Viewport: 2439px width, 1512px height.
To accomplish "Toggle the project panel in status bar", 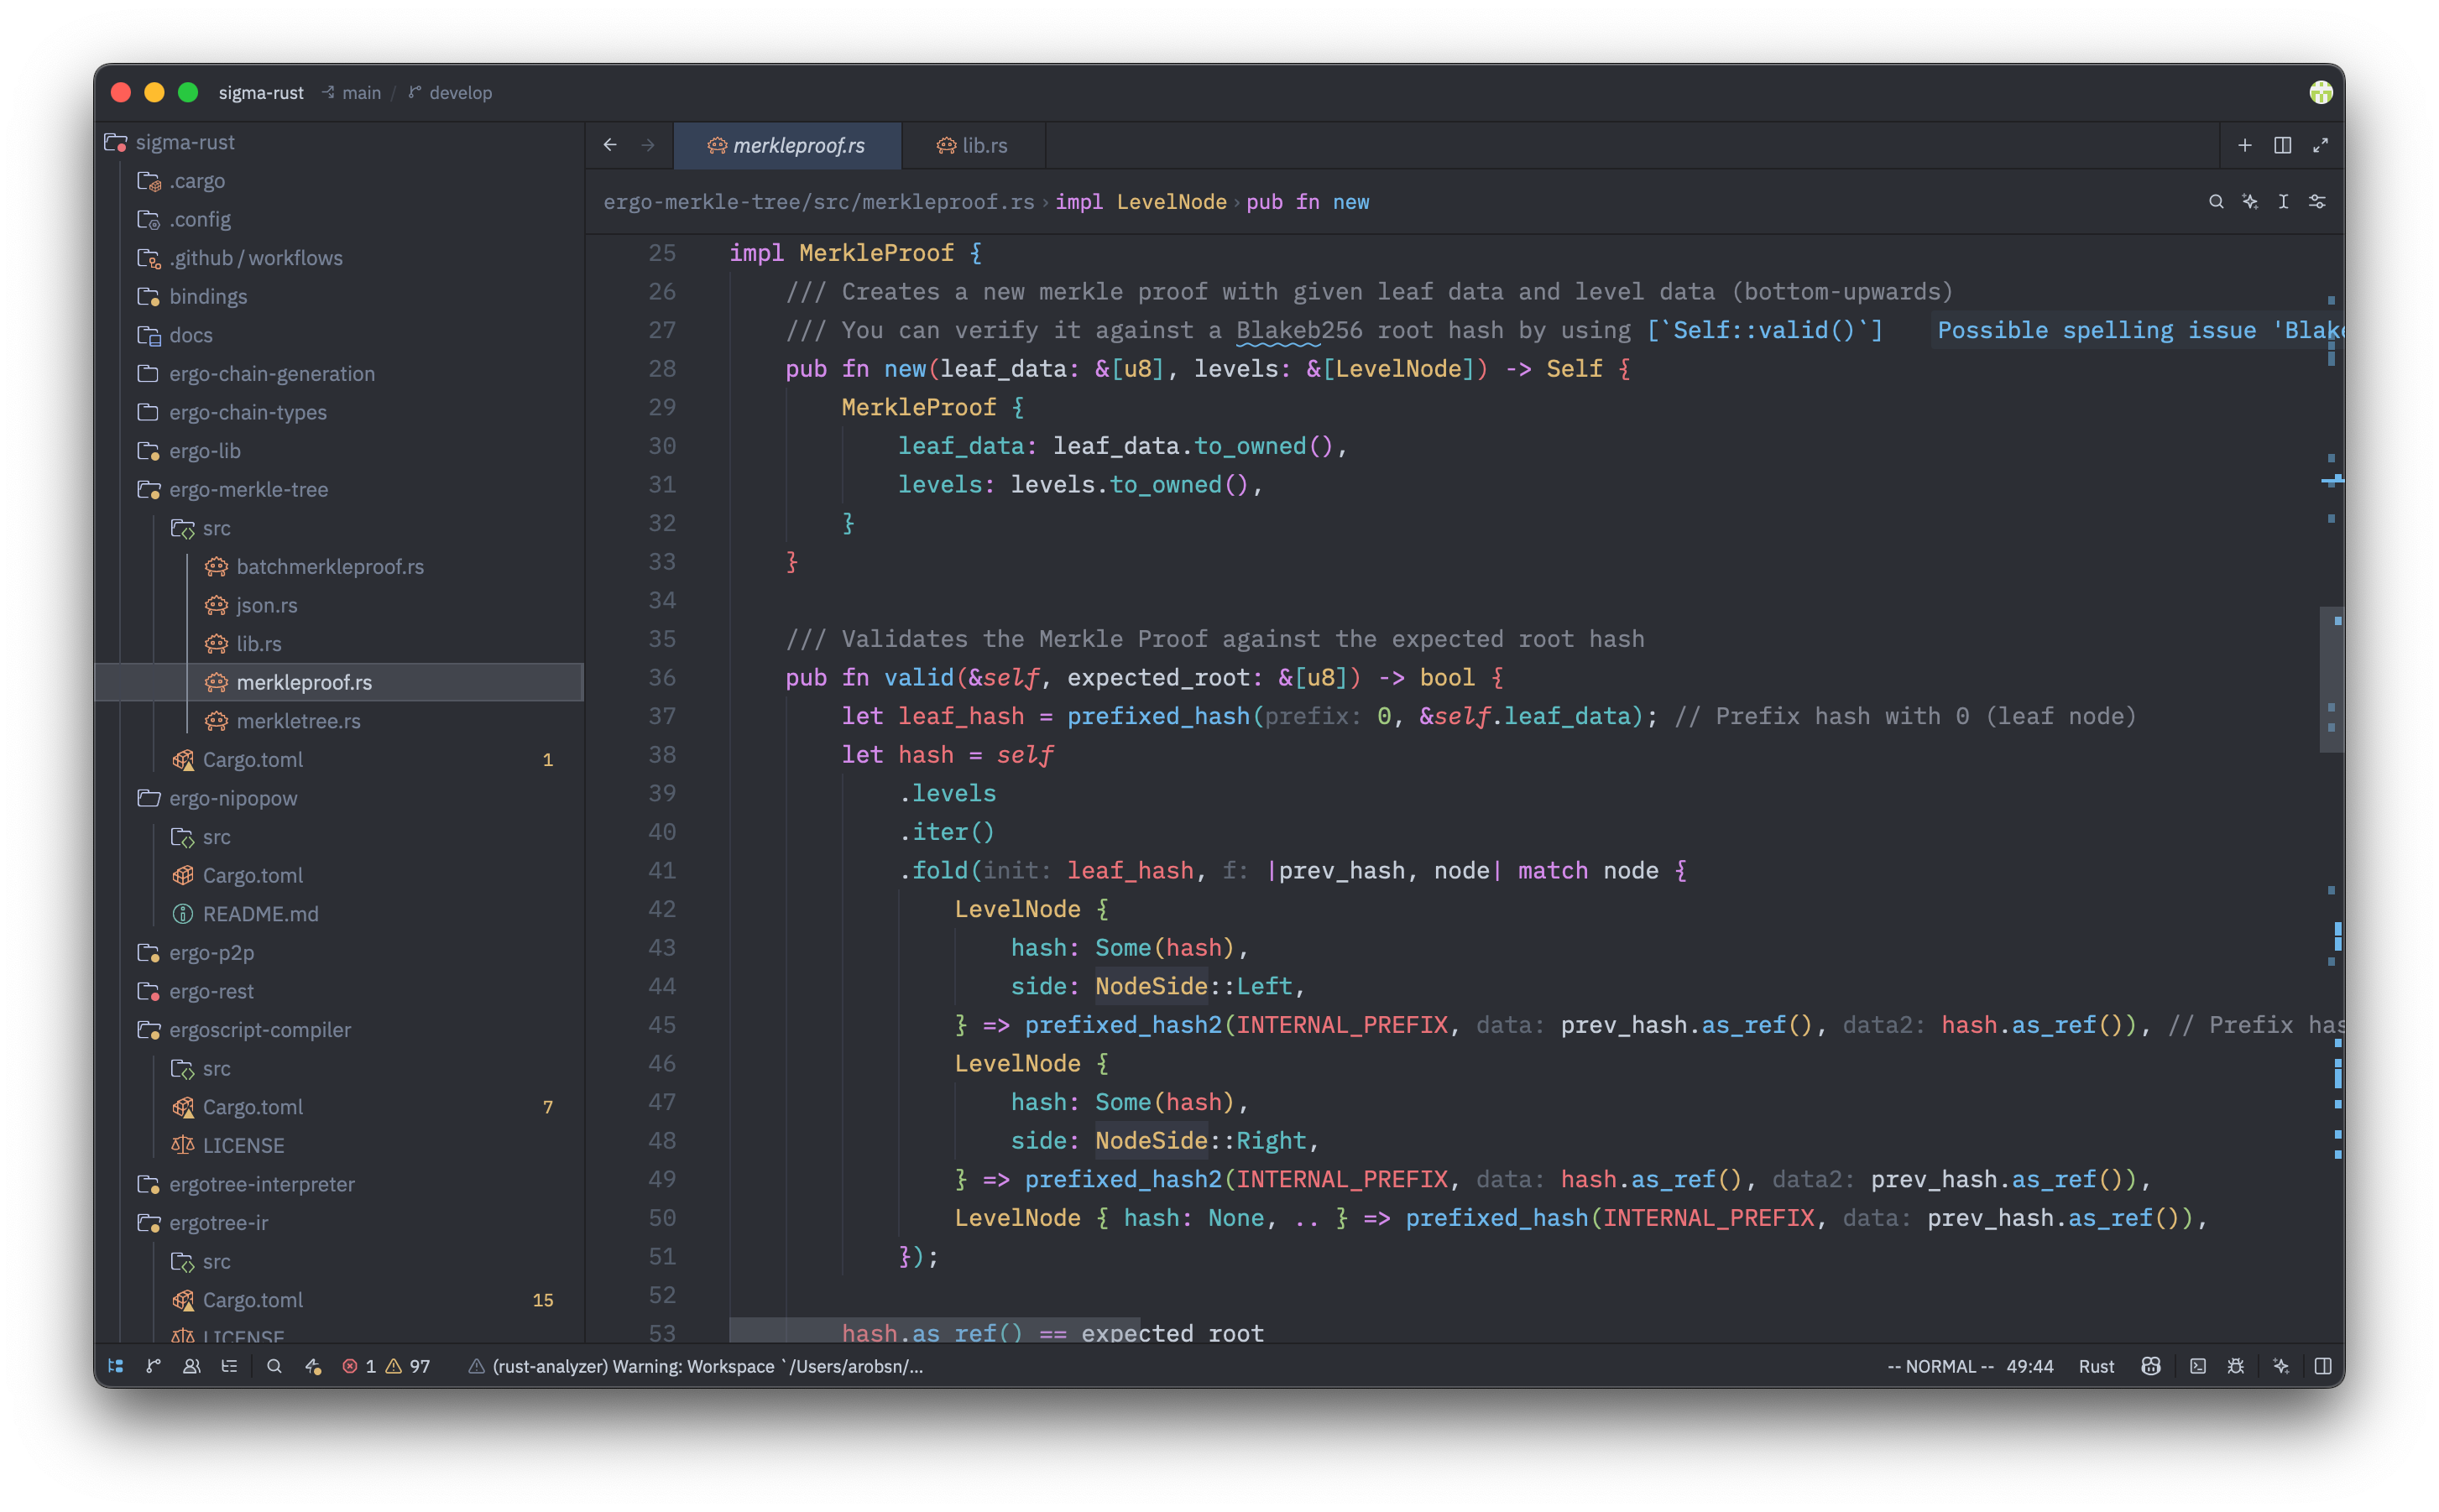I will click(x=116, y=1366).
